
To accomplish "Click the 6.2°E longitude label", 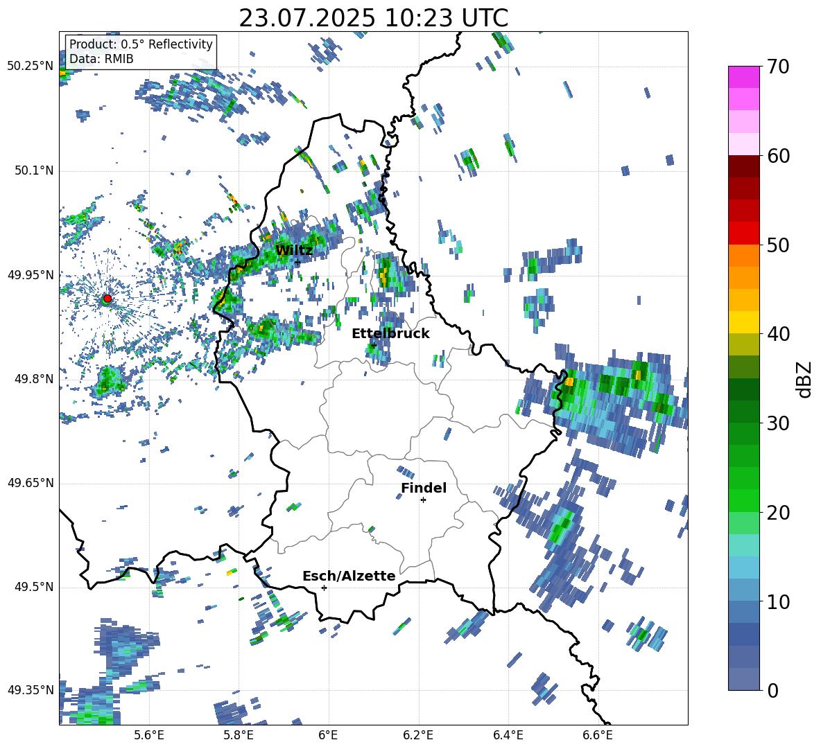I will pos(418,735).
